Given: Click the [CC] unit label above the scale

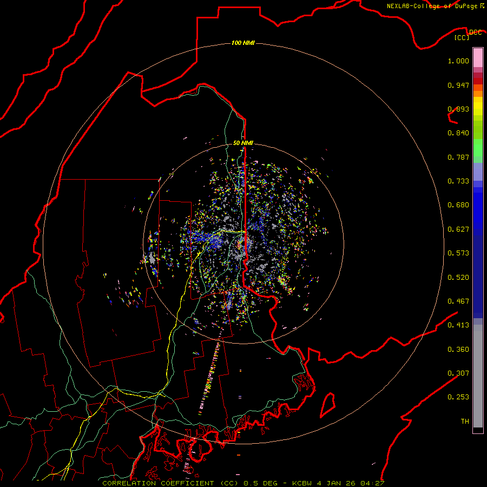Looking at the screenshot, I should pos(462,37).
